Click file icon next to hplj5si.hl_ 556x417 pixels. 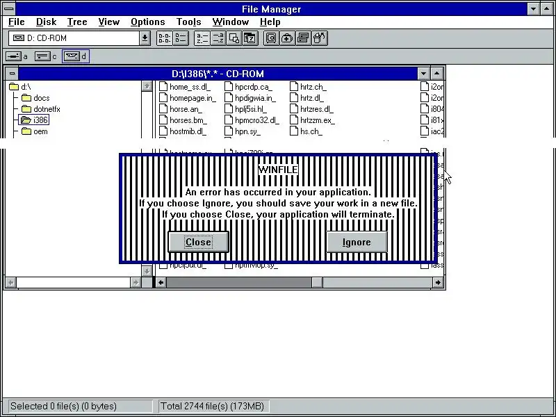coord(229,109)
